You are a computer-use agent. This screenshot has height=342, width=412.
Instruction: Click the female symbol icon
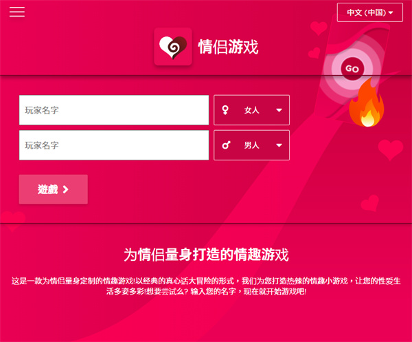(x=225, y=110)
